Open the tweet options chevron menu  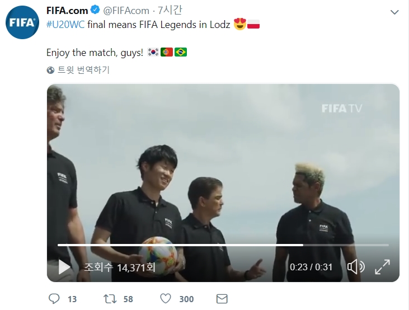[394, 12]
